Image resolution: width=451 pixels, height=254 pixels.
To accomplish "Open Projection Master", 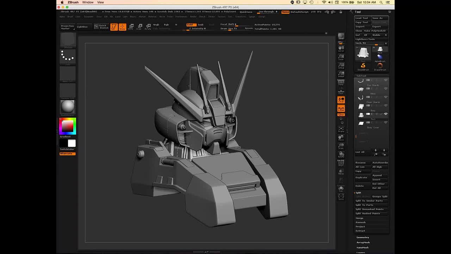I will (x=67, y=27).
